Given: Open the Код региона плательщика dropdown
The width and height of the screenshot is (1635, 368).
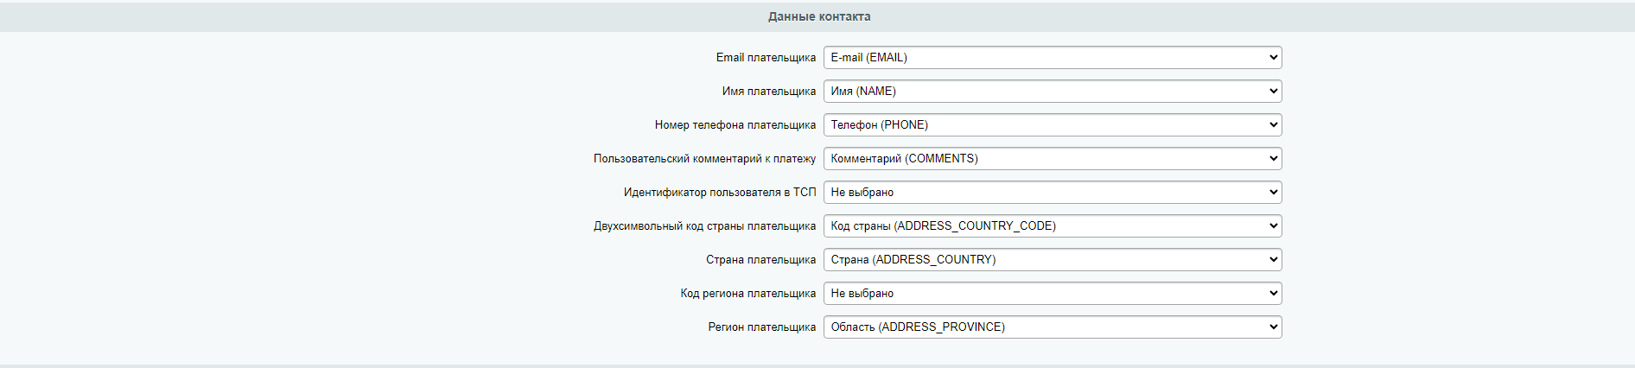Looking at the screenshot, I should click(1052, 294).
